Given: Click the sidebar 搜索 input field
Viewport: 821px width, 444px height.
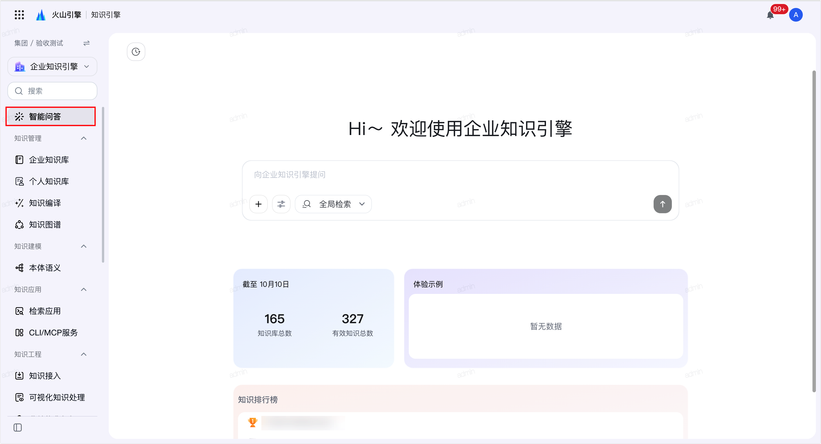Looking at the screenshot, I should 52,91.
